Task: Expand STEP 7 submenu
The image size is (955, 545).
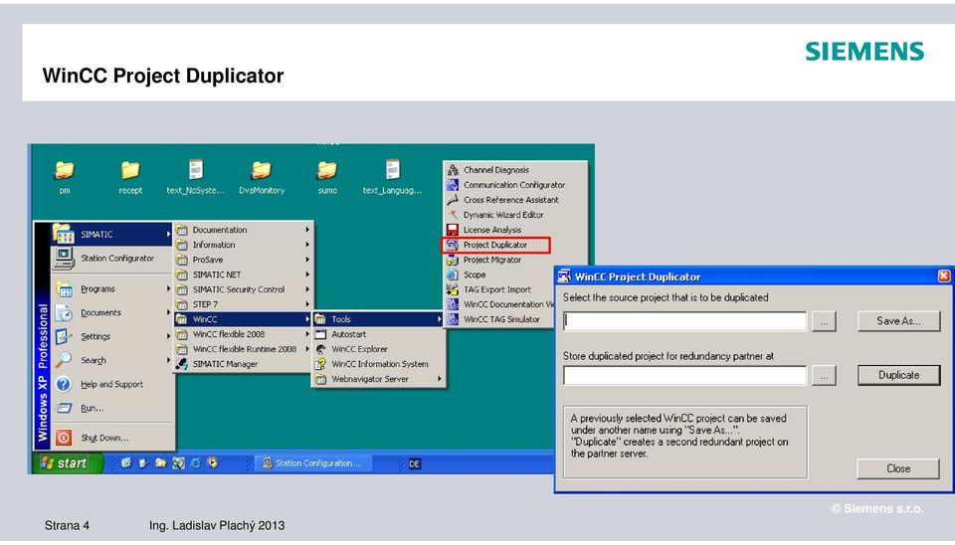Action: (x=244, y=304)
